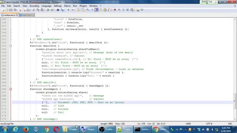This screenshot has width=237, height=133.
Task: Open the Windows Start button
Action: [x=5, y=129]
